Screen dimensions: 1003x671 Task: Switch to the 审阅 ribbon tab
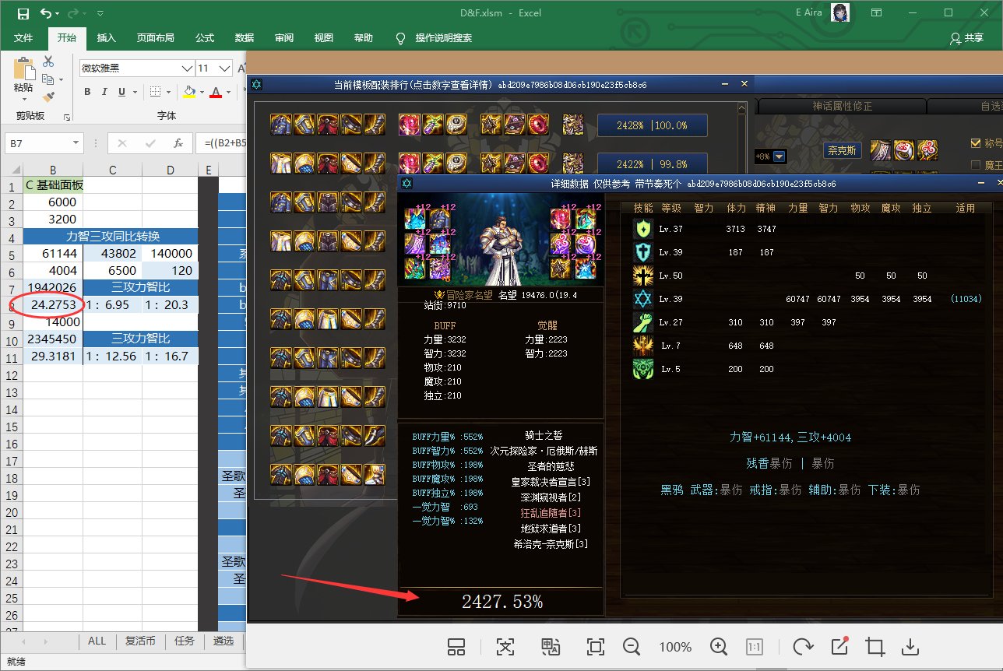[284, 38]
